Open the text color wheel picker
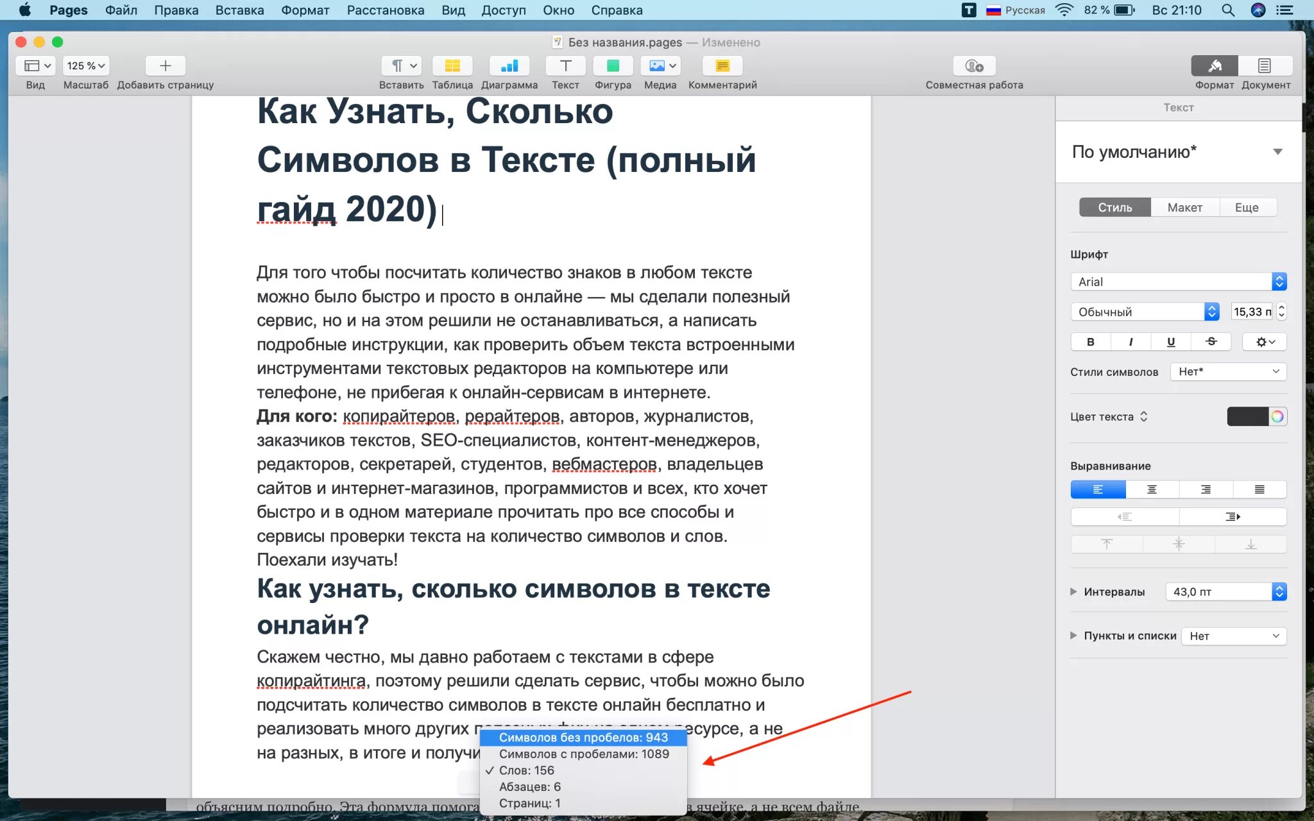1314x821 pixels. click(1277, 416)
